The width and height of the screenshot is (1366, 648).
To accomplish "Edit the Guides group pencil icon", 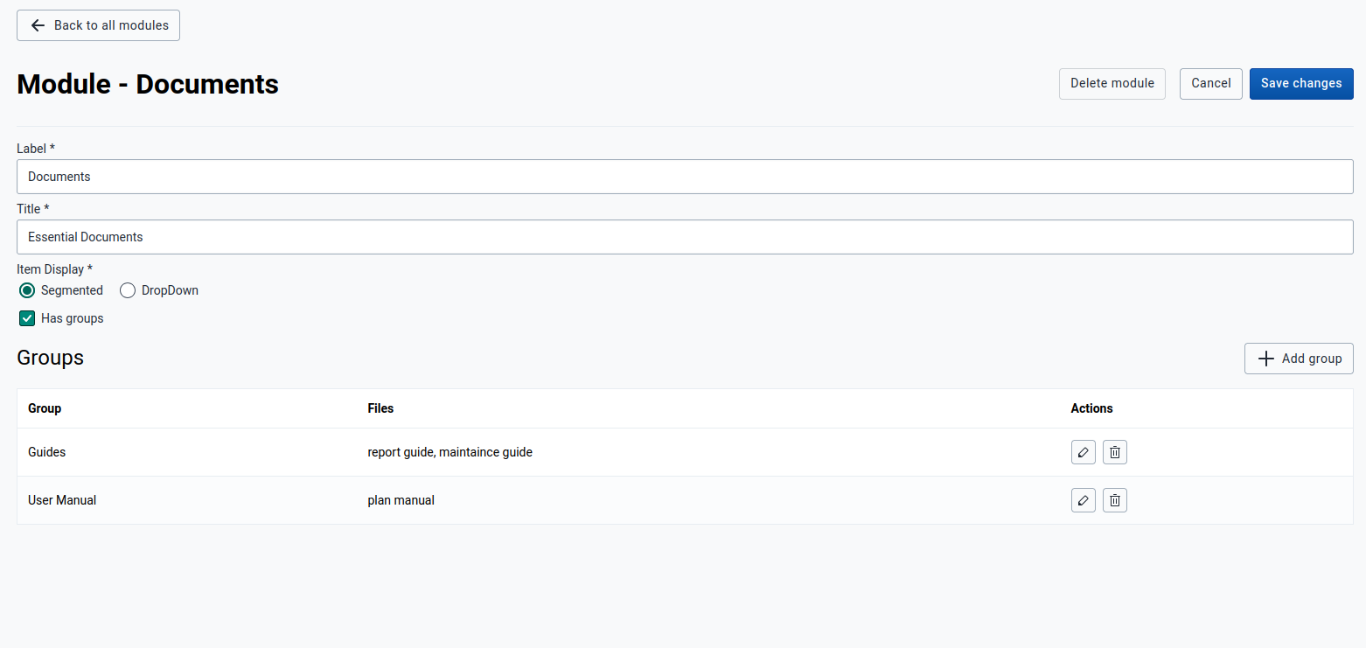I will click(1083, 452).
